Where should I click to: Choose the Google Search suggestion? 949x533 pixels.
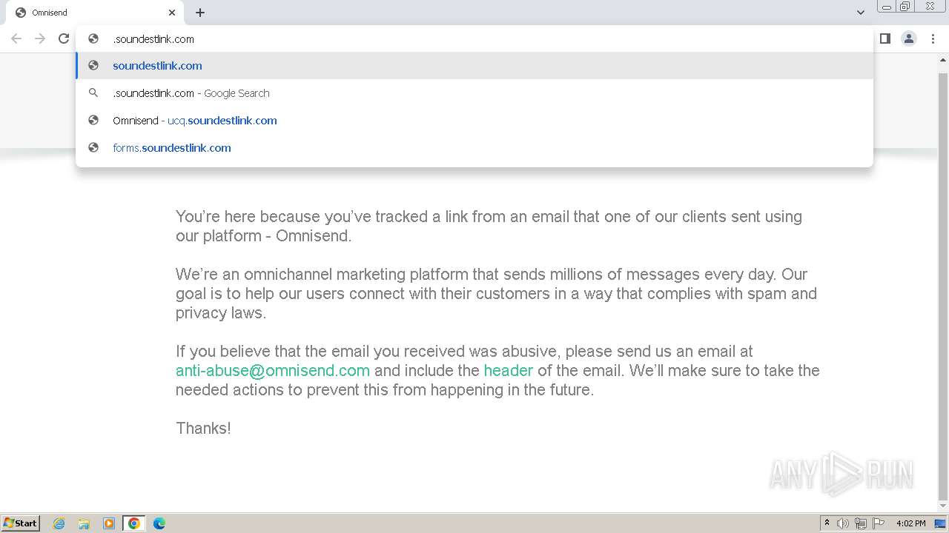191,93
